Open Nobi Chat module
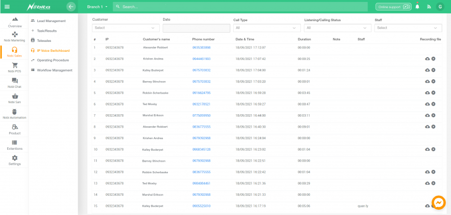Viewport: 451px width, 215px height. (15, 83)
